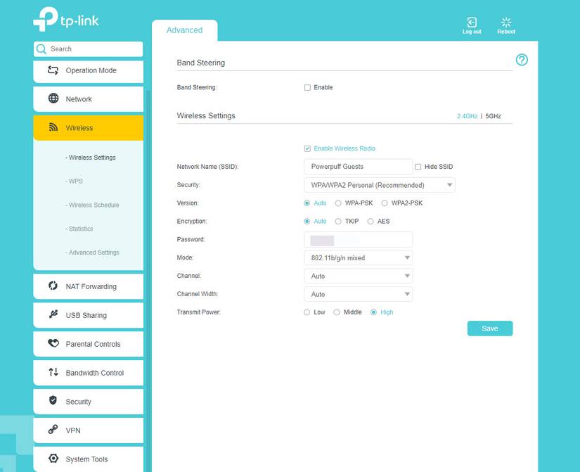
Task: Click the Network Name SSID field
Action: tap(359, 166)
